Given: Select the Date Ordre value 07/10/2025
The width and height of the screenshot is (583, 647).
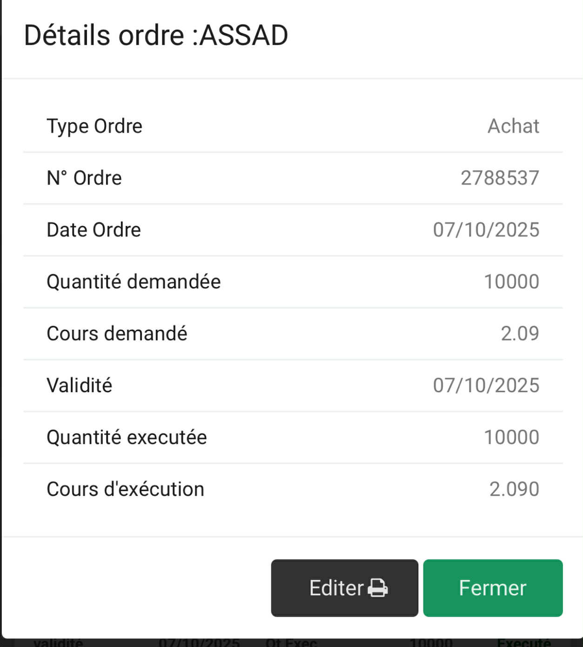Looking at the screenshot, I should pyautogui.click(x=486, y=230).
